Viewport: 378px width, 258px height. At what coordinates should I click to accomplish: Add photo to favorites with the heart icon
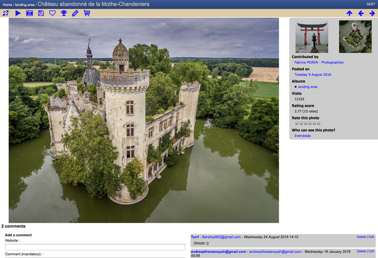52,13
